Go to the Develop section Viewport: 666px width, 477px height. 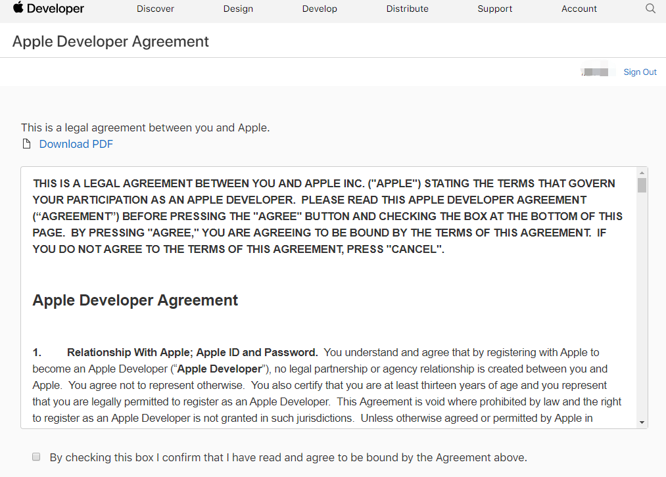[x=320, y=9]
